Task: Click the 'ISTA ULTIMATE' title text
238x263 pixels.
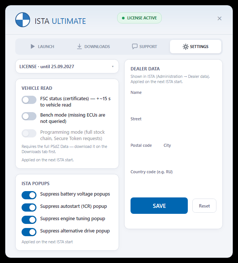Action: [x=60, y=21]
